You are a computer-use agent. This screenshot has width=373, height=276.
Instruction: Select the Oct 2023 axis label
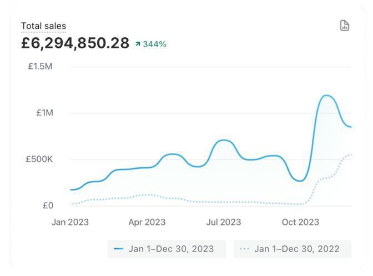(x=300, y=222)
